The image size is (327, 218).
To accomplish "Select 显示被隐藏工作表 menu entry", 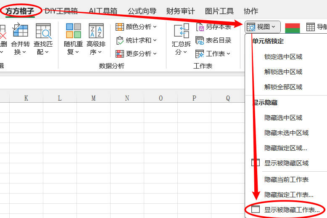I will pos(292,210).
